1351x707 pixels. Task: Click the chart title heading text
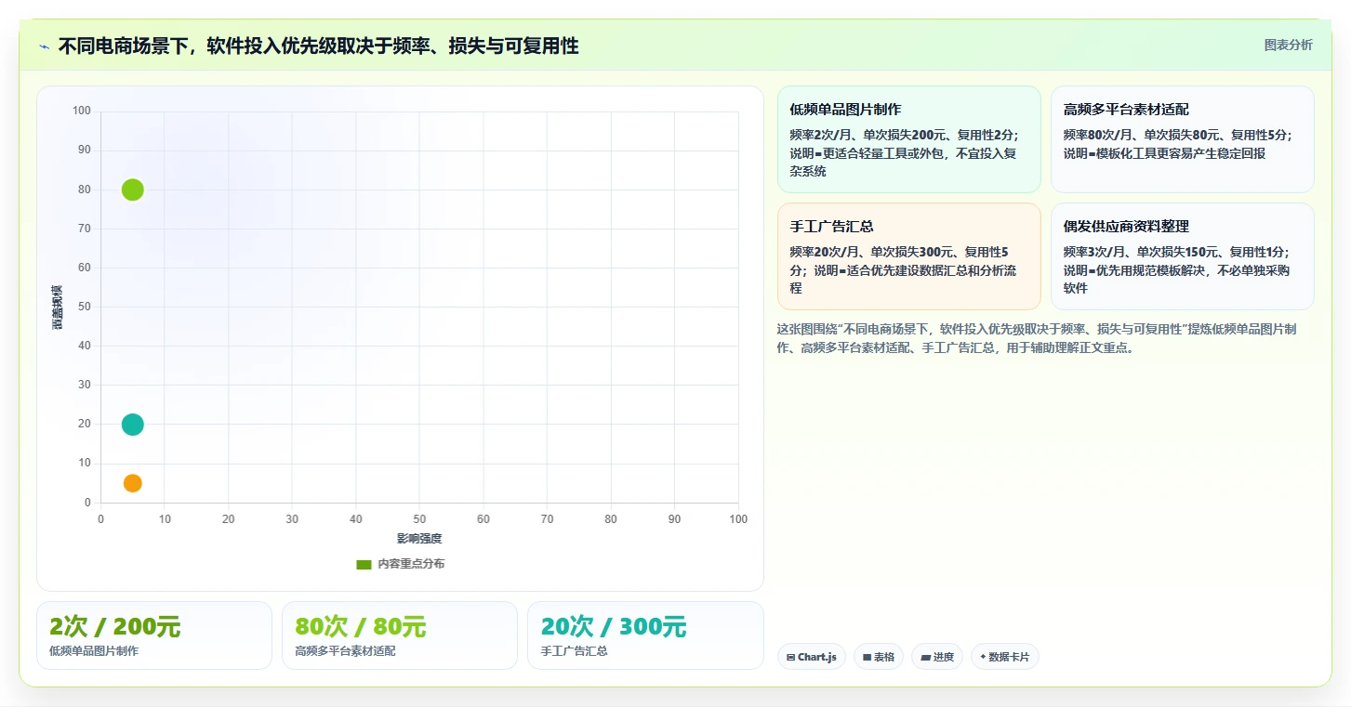[318, 46]
